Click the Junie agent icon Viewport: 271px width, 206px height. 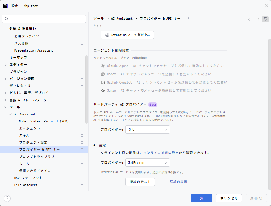(x=103, y=91)
